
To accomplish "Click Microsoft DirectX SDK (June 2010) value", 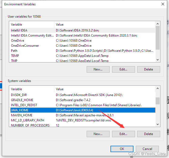I will (x=89, y=95).
